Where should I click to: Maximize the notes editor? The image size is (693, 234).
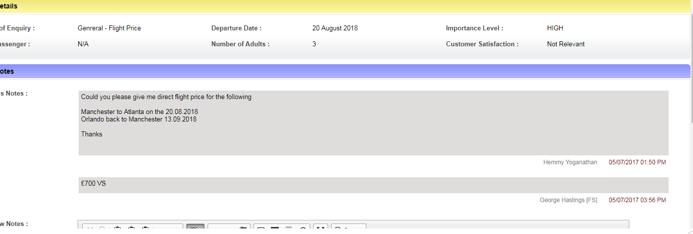tap(321, 229)
